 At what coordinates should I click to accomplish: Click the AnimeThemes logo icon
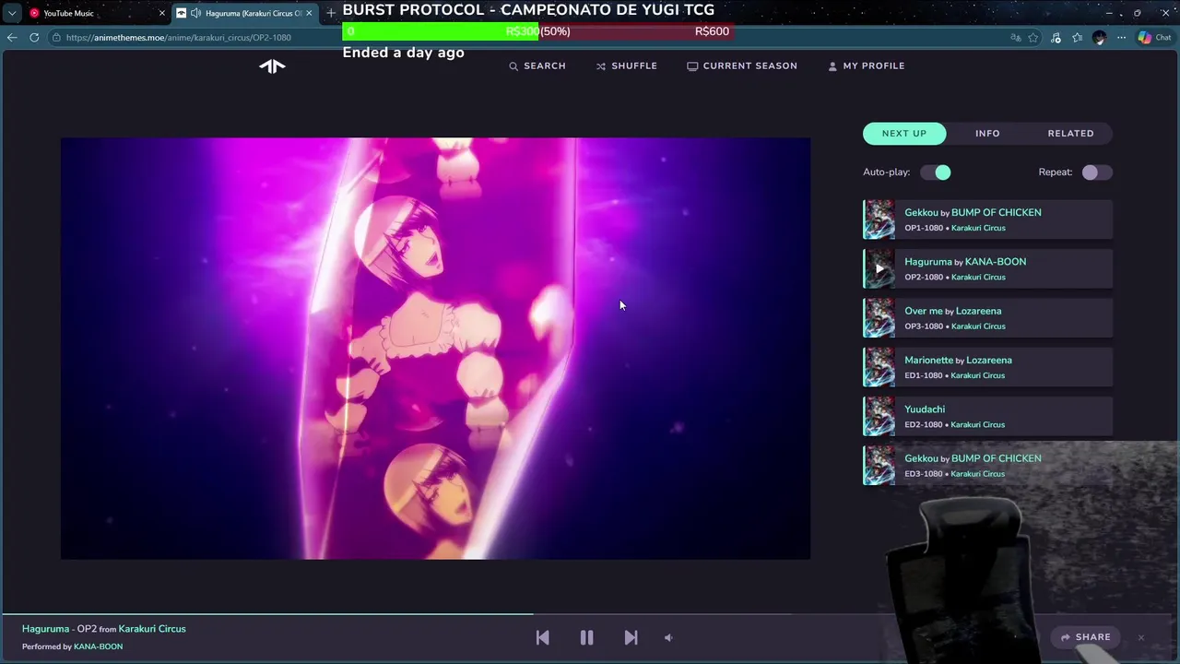272,65
